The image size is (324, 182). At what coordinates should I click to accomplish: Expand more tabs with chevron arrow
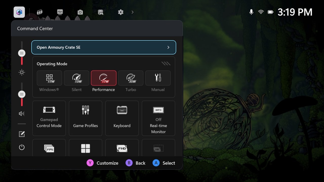click(132, 12)
